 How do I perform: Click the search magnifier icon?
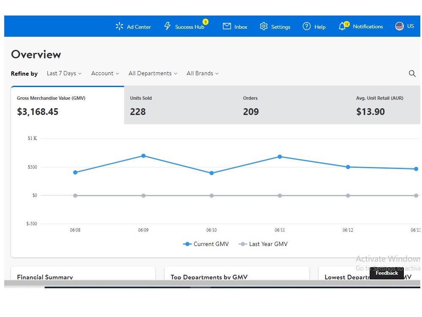(x=412, y=73)
